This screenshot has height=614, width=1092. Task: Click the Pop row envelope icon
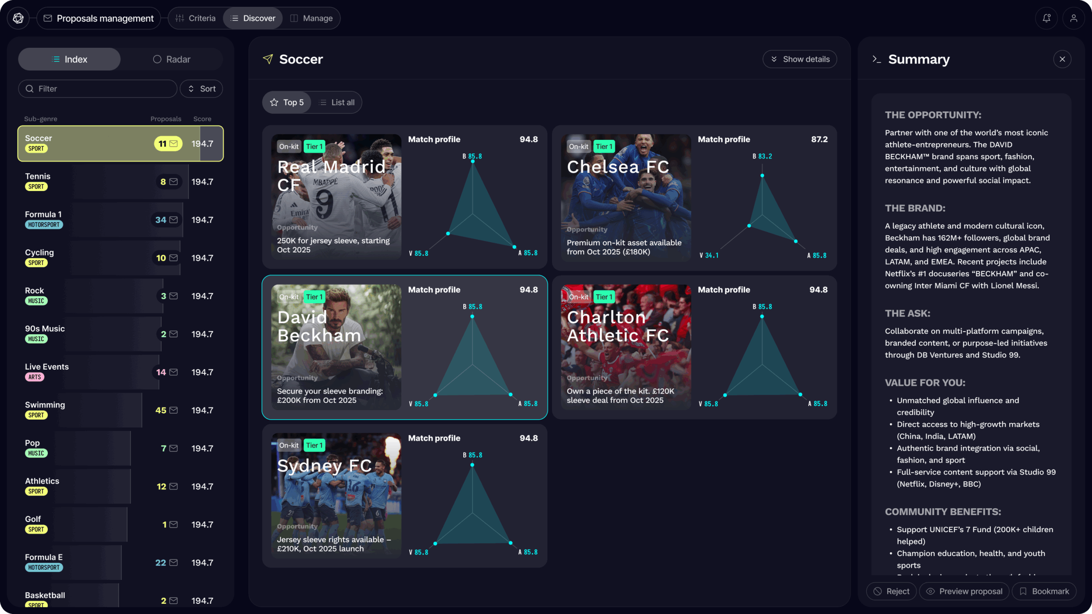[x=174, y=448]
